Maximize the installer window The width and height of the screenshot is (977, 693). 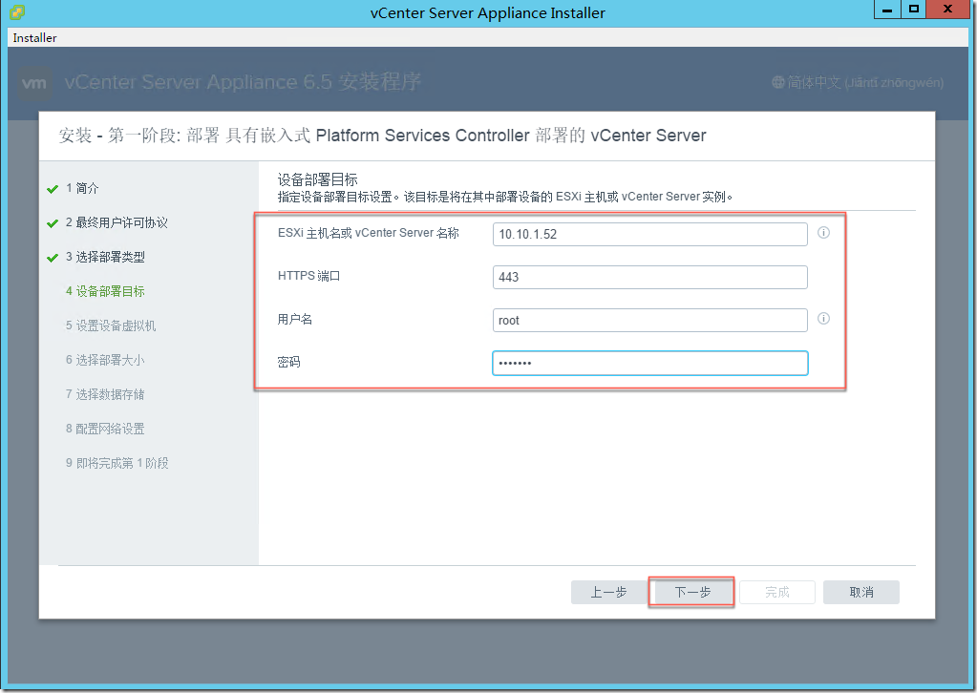pyautogui.click(x=913, y=10)
